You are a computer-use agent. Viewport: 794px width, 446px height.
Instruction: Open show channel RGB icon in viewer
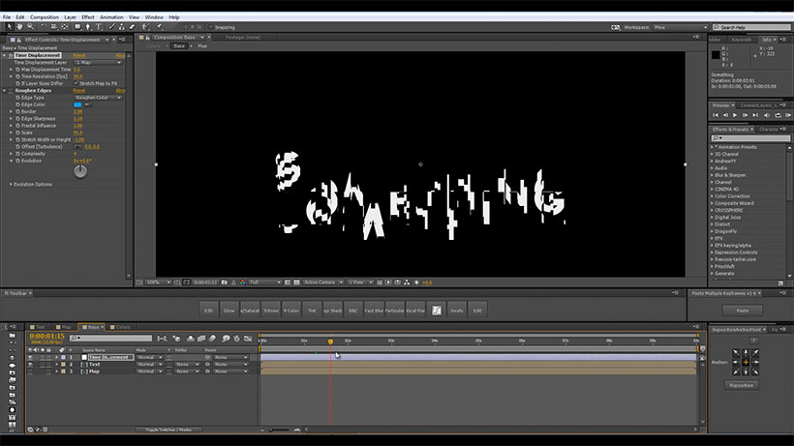(243, 282)
